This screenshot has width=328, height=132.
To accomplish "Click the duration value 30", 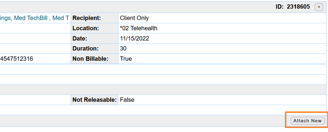I will [123, 49].
